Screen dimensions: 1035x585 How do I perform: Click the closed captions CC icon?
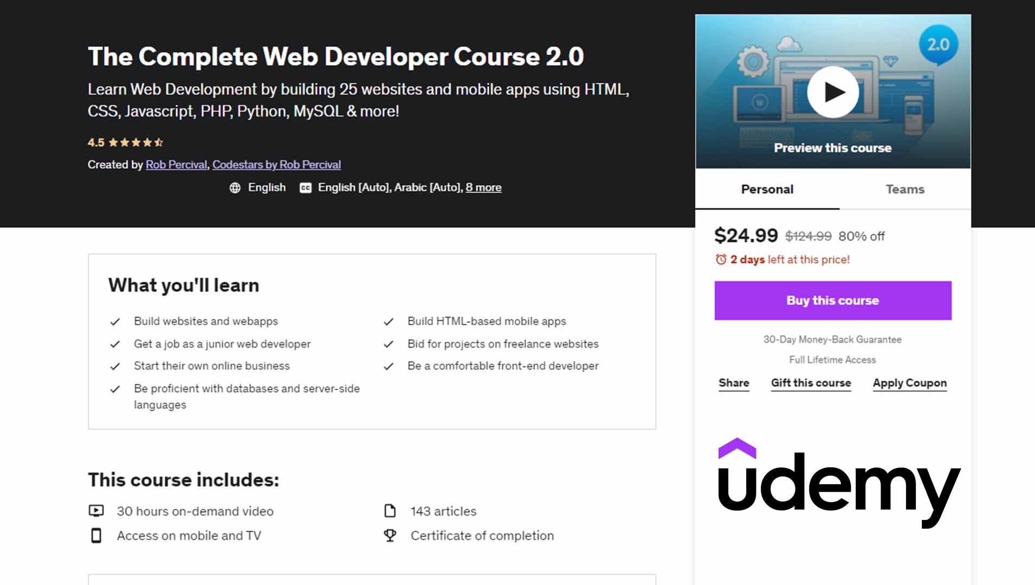pyautogui.click(x=306, y=188)
